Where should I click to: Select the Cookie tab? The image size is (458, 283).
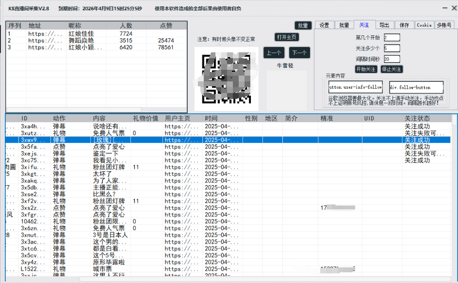point(424,25)
